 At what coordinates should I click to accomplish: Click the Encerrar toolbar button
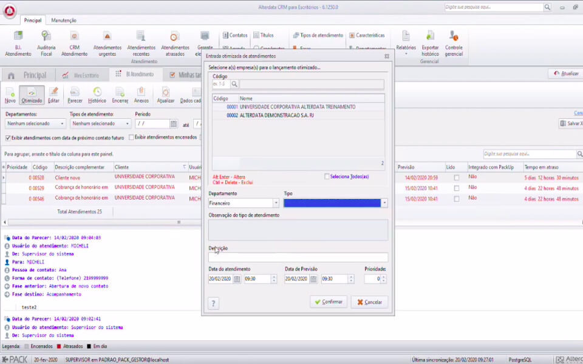coord(120,95)
